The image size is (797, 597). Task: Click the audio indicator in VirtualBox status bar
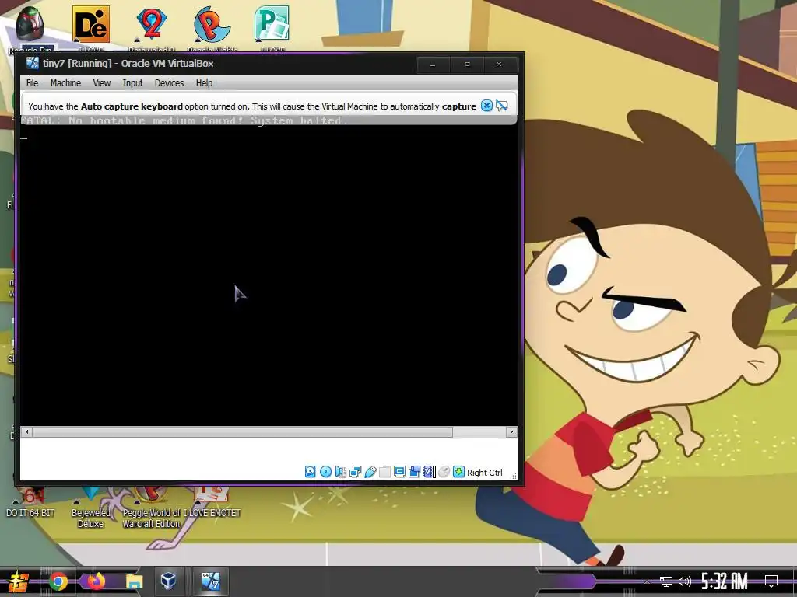pos(341,472)
